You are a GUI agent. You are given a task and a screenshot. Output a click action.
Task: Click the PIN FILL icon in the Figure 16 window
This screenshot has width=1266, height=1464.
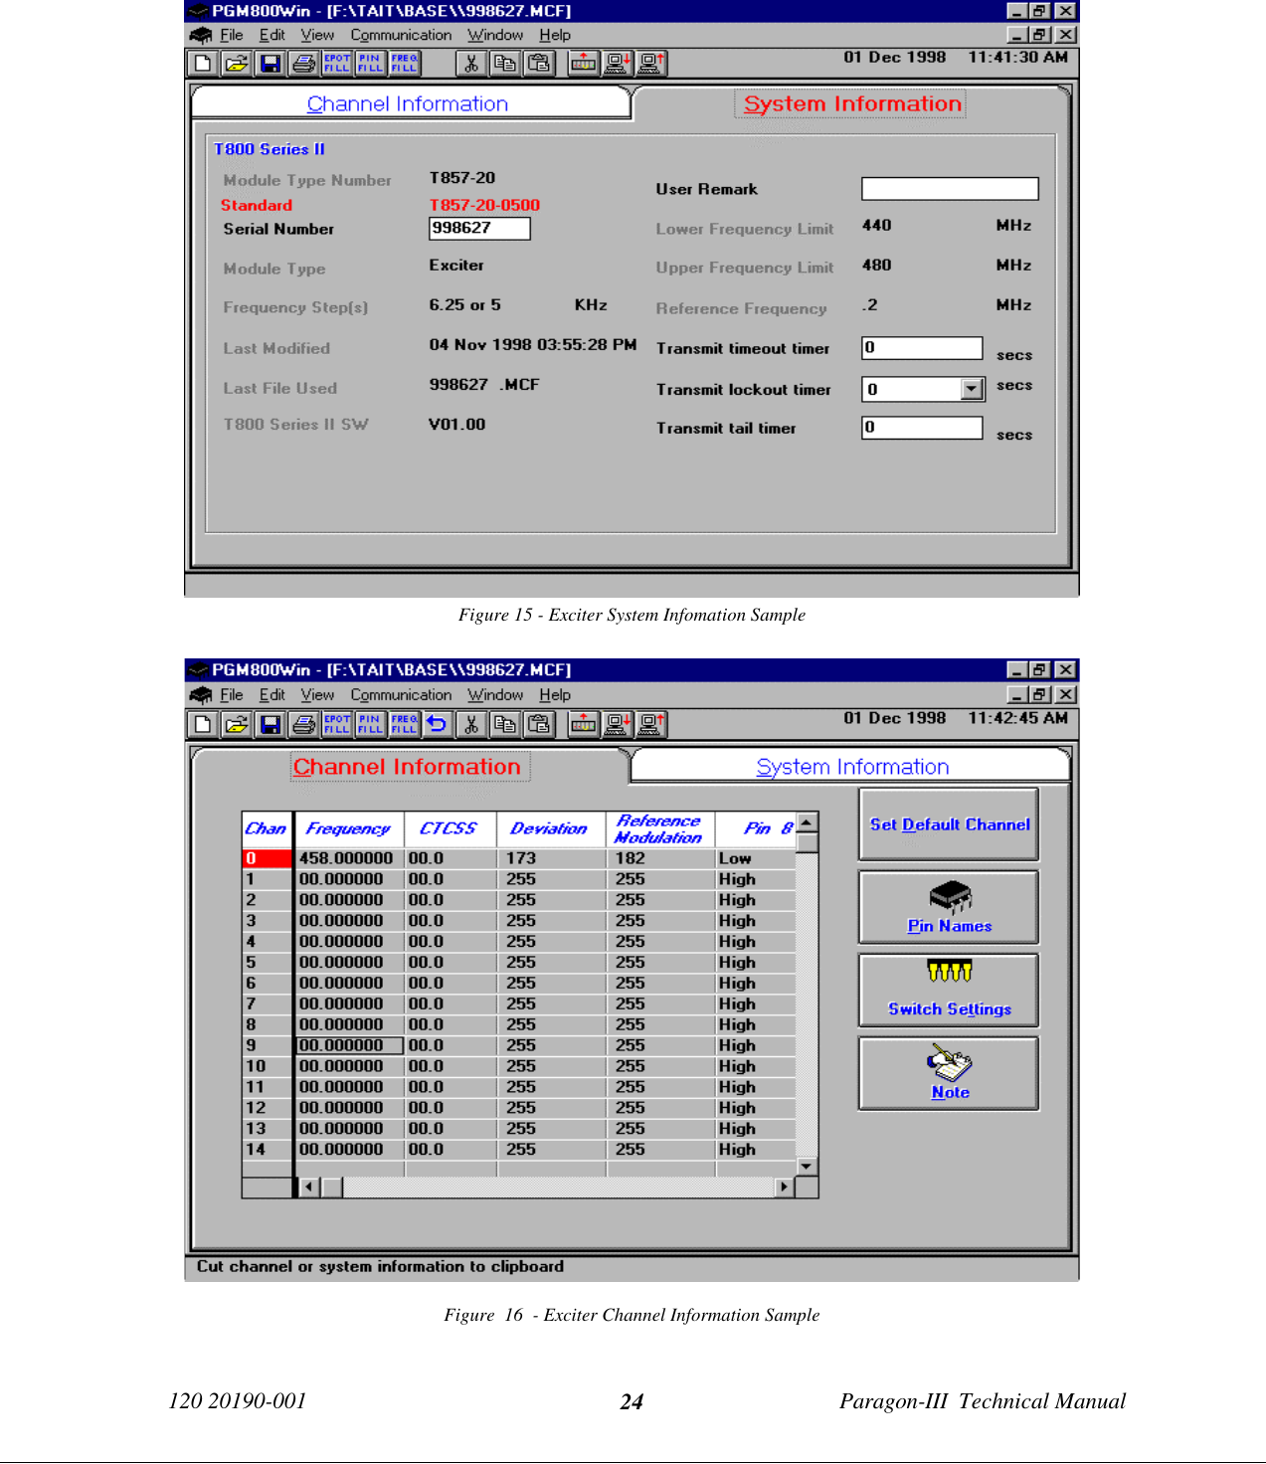pos(371,724)
